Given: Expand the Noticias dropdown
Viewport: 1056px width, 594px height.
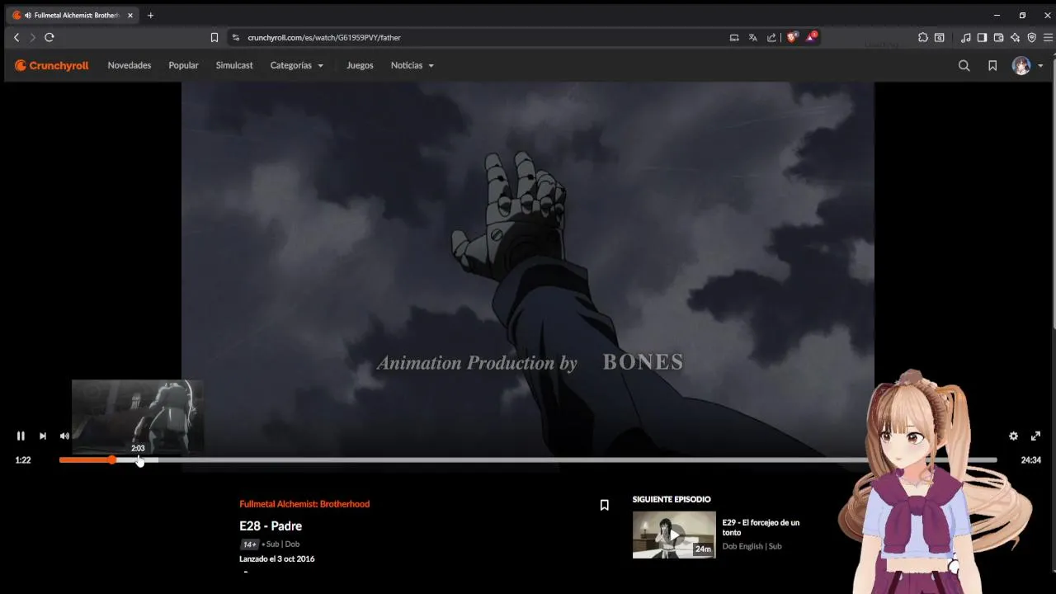Looking at the screenshot, I should tap(412, 65).
